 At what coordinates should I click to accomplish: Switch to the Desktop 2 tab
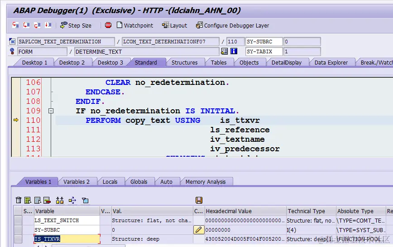pyautogui.click(x=72, y=62)
